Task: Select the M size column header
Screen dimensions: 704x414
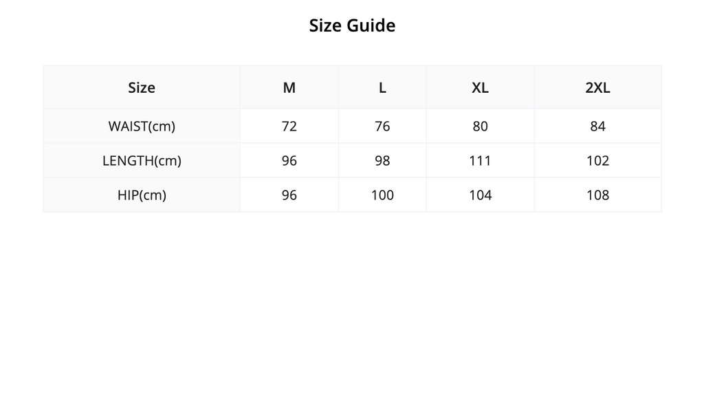Action: point(289,87)
